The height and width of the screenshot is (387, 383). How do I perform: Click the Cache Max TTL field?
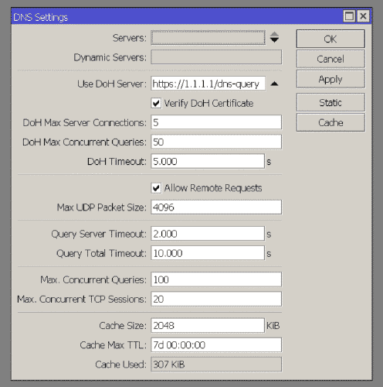216,345
